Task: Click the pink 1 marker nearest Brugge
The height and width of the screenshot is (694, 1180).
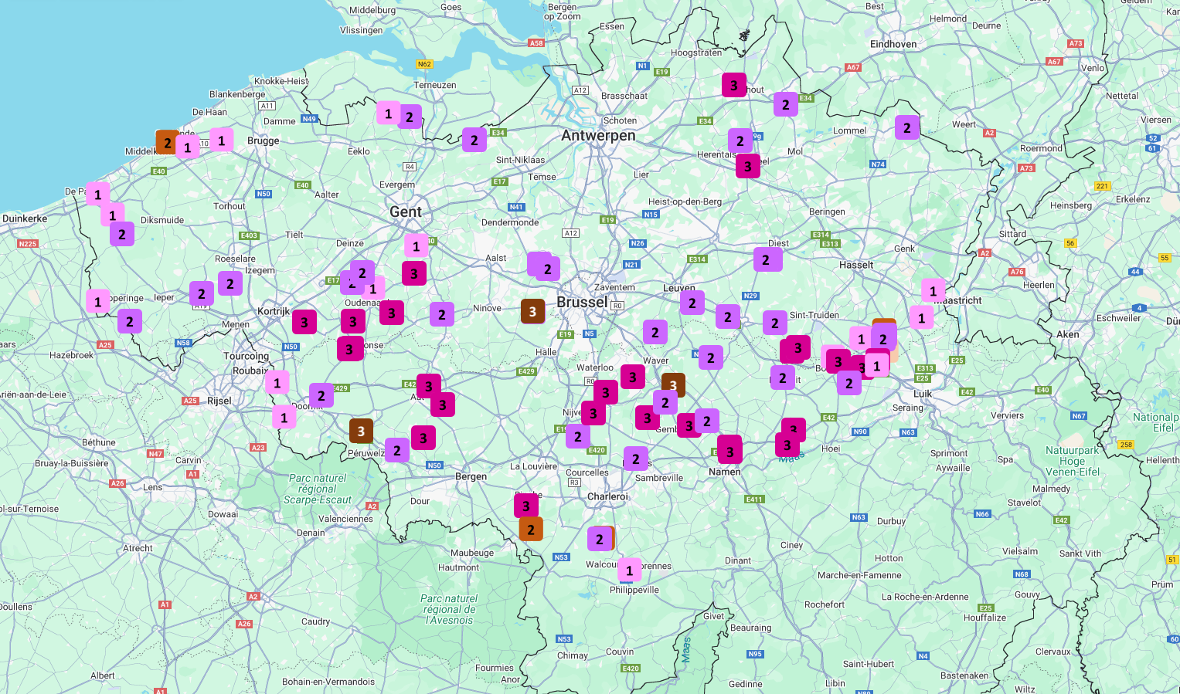Action: point(222,140)
